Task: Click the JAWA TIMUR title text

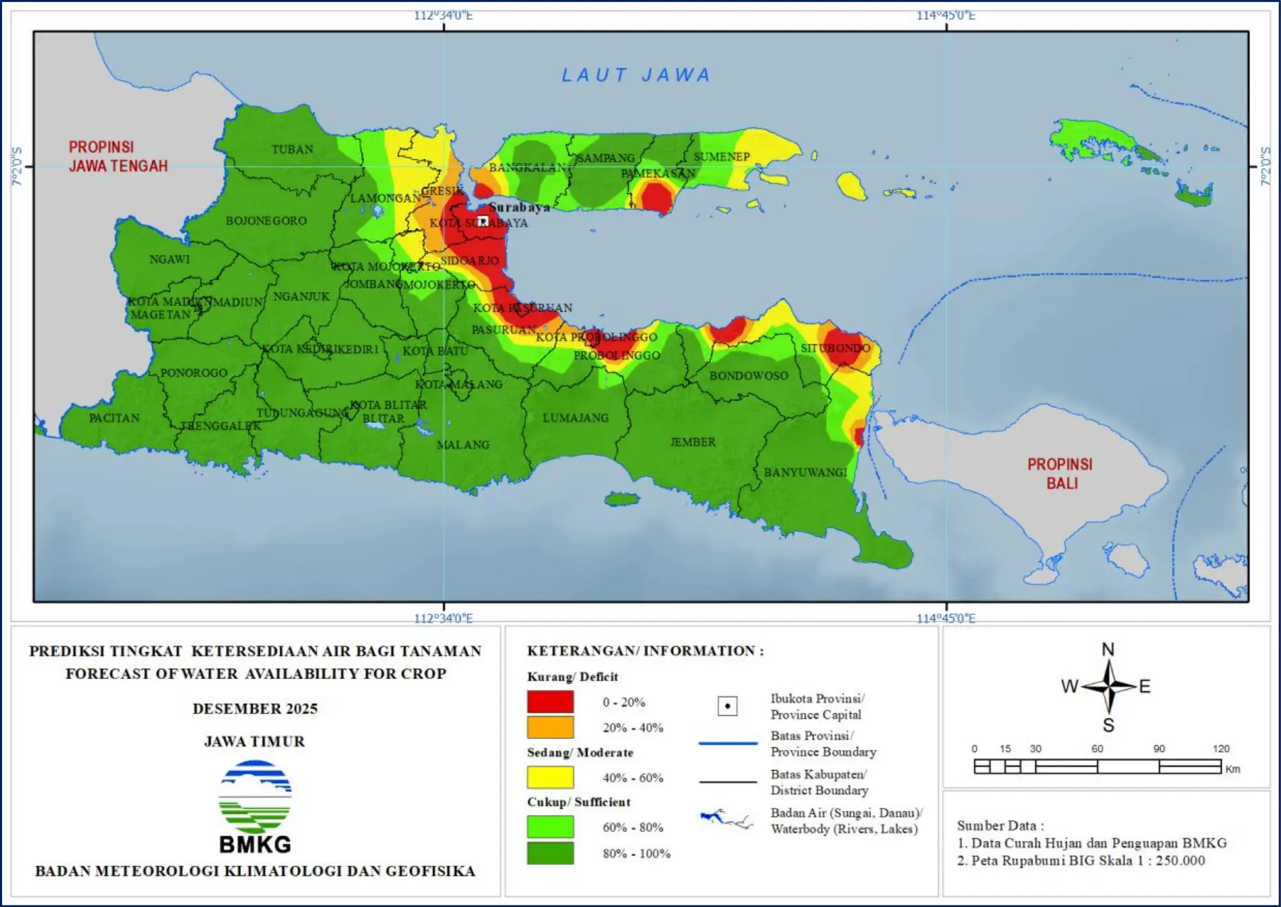Action: 255,742
